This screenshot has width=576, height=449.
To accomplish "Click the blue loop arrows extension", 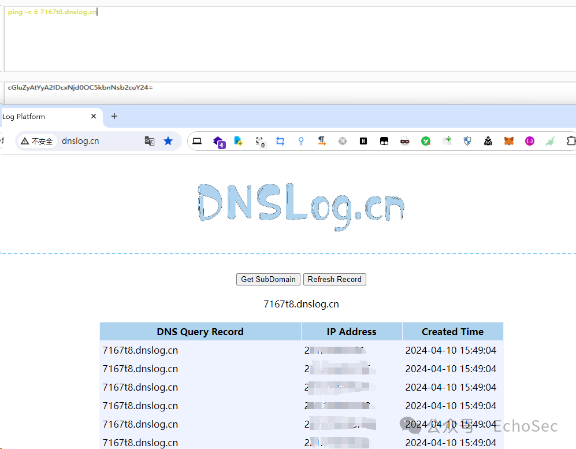I will point(280,141).
